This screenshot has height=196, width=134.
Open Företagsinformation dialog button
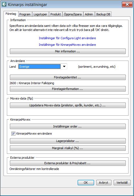pos(68,89)
